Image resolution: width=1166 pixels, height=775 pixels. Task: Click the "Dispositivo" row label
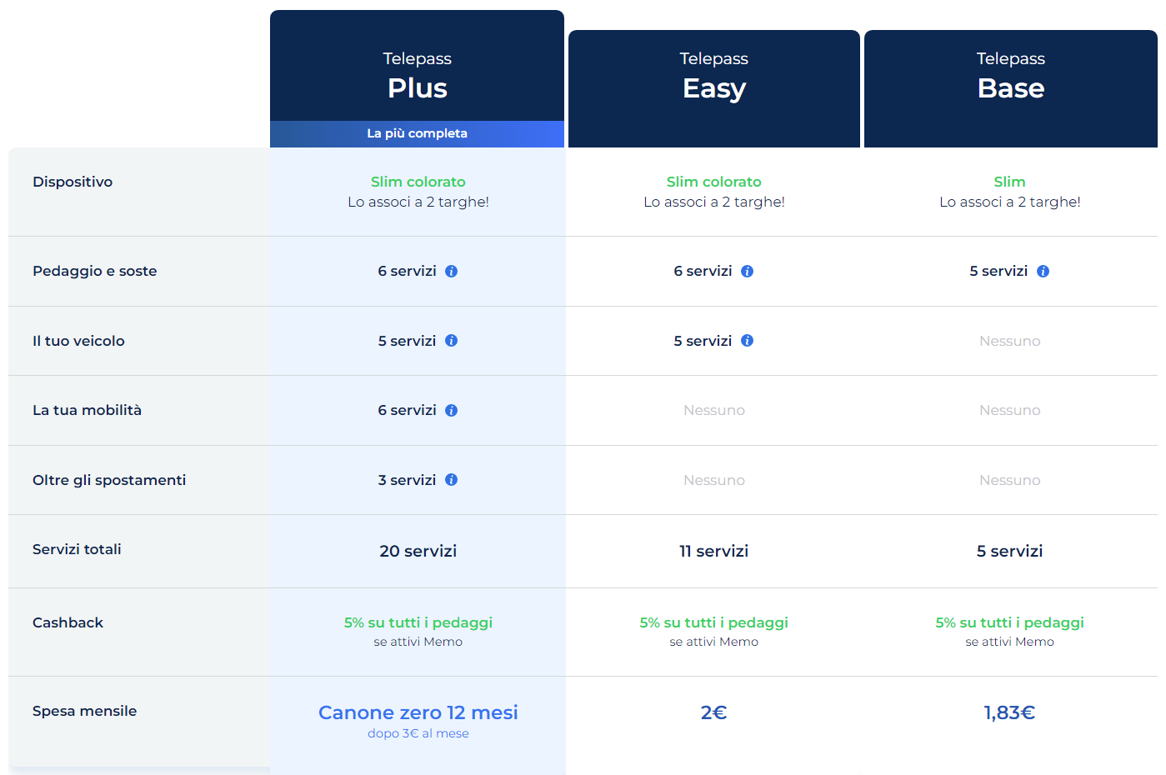tap(73, 182)
